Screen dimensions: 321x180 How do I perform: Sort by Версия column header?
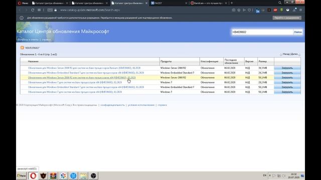(x=249, y=61)
